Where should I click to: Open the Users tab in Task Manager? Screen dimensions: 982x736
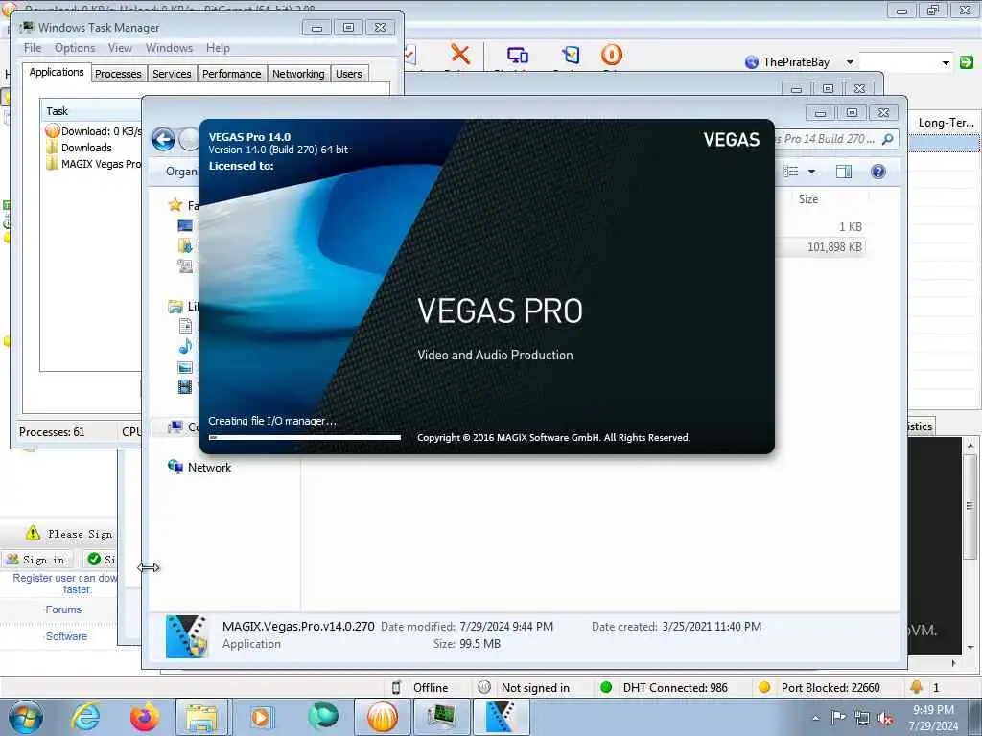pos(349,74)
